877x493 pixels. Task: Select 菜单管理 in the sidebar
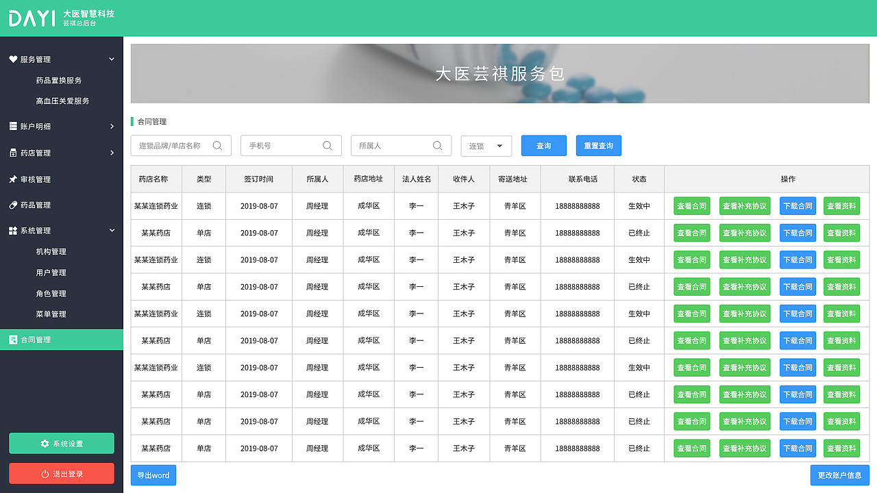pyautogui.click(x=51, y=314)
